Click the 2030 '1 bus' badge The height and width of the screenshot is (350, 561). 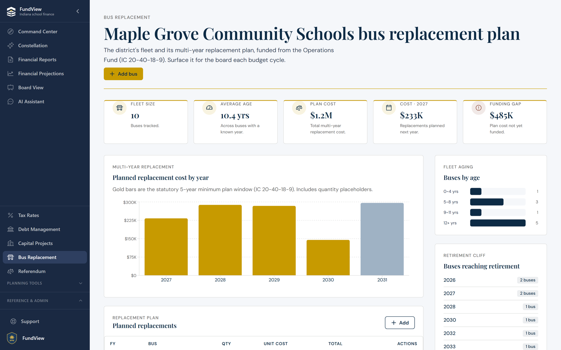coord(530,320)
